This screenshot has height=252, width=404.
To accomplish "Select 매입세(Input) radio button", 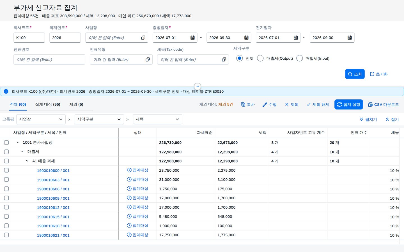I will (300, 58).
